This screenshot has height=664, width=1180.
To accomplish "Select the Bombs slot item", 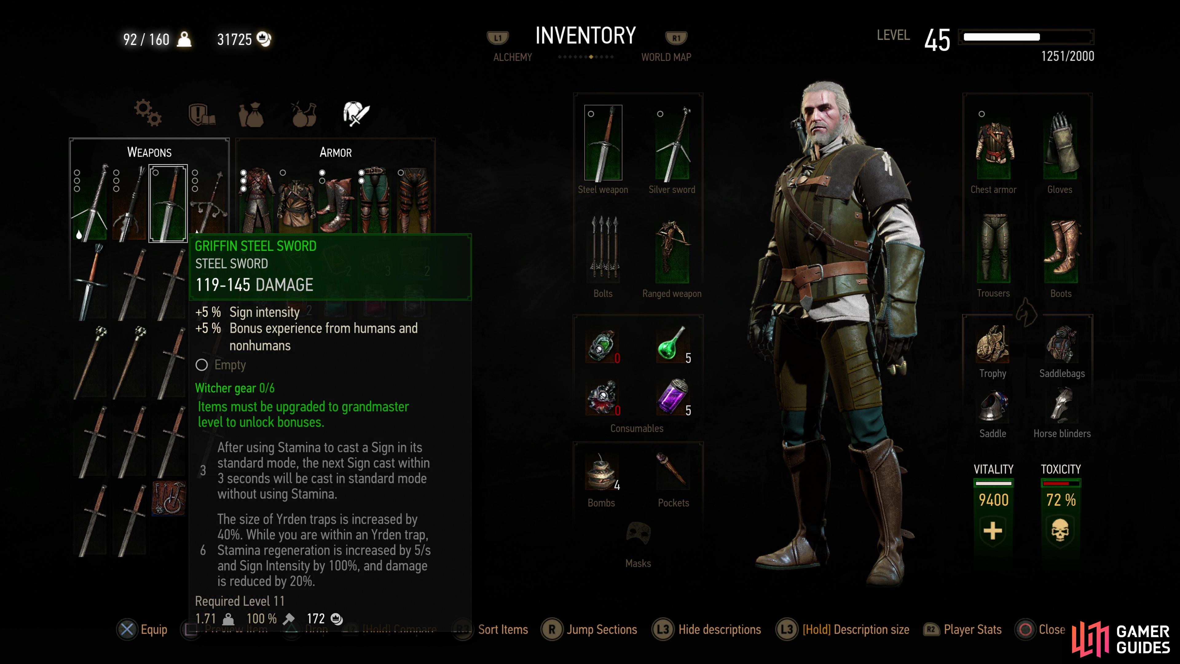I will point(601,472).
